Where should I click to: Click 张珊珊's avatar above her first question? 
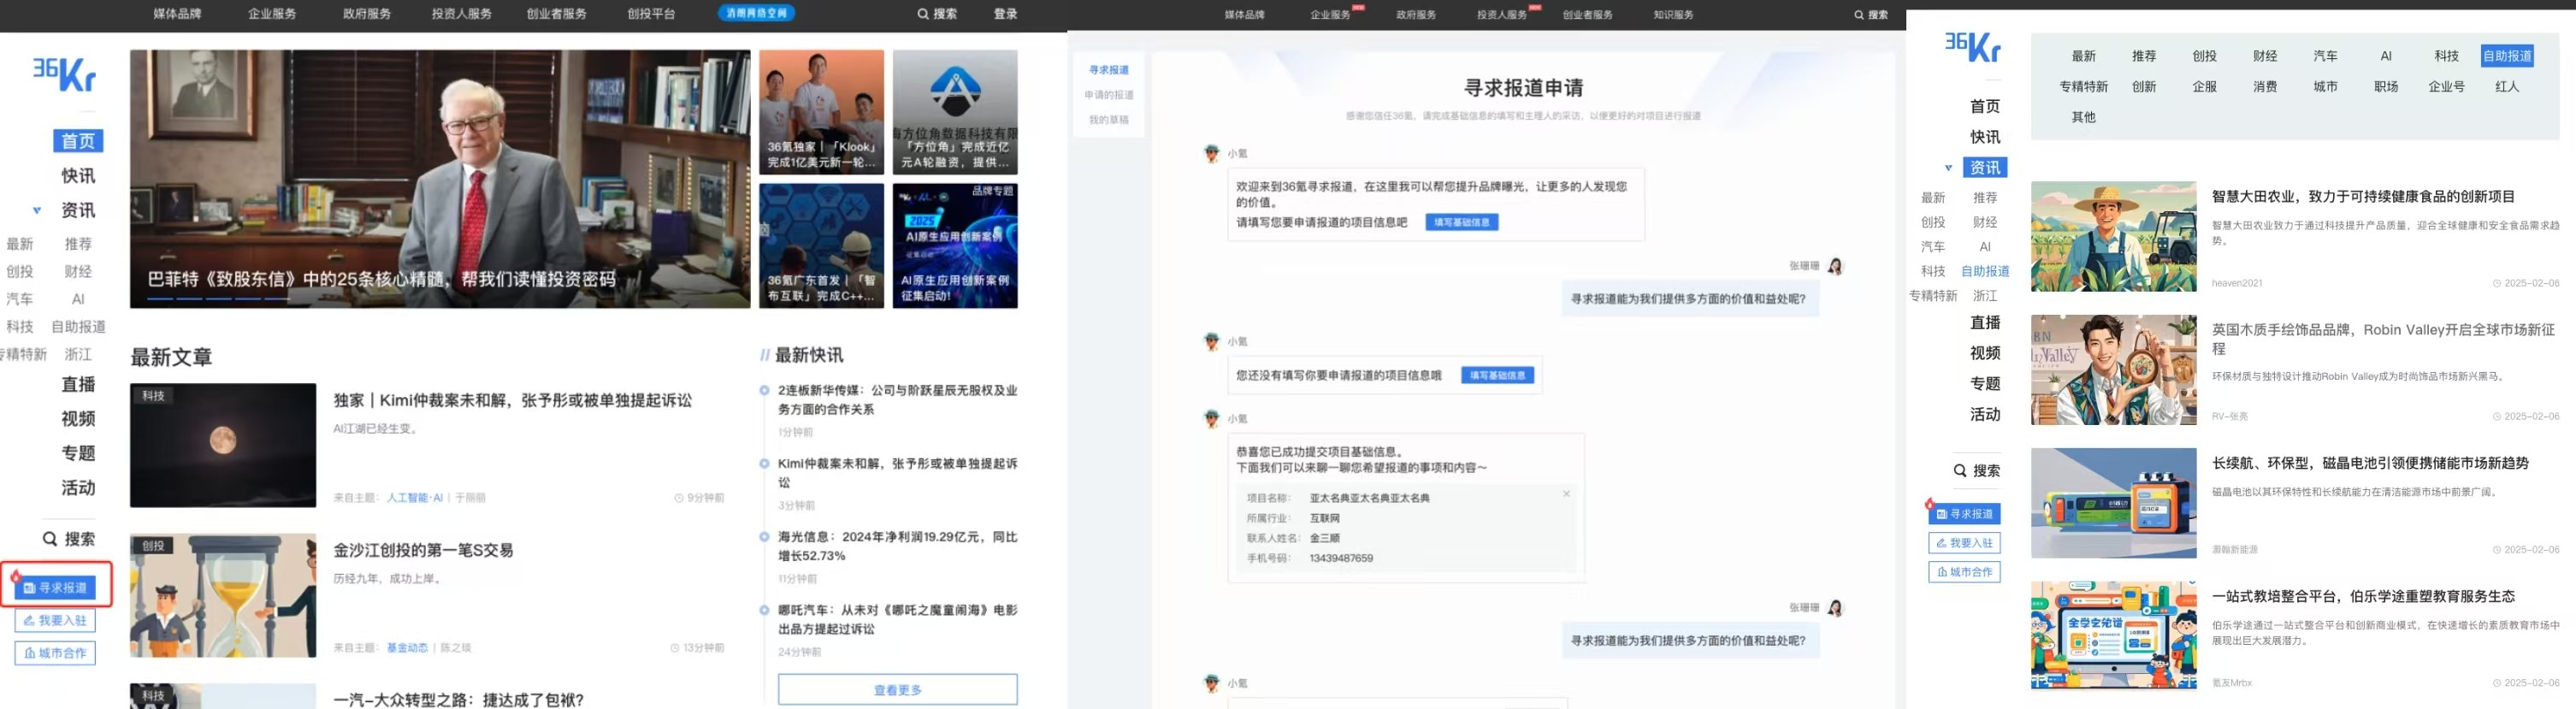point(1835,266)
